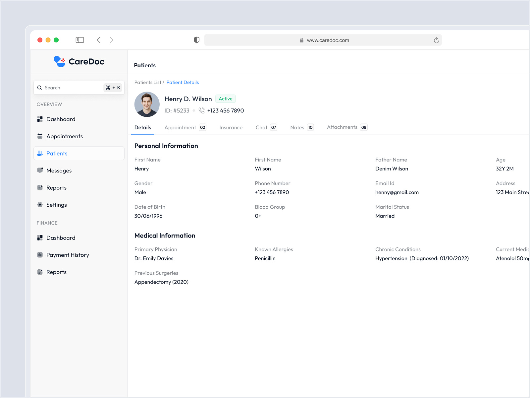This screenshot has height=398, width=530.
Task: Click Henry Wilson's profile photo
Action: (x=147, y=104)
